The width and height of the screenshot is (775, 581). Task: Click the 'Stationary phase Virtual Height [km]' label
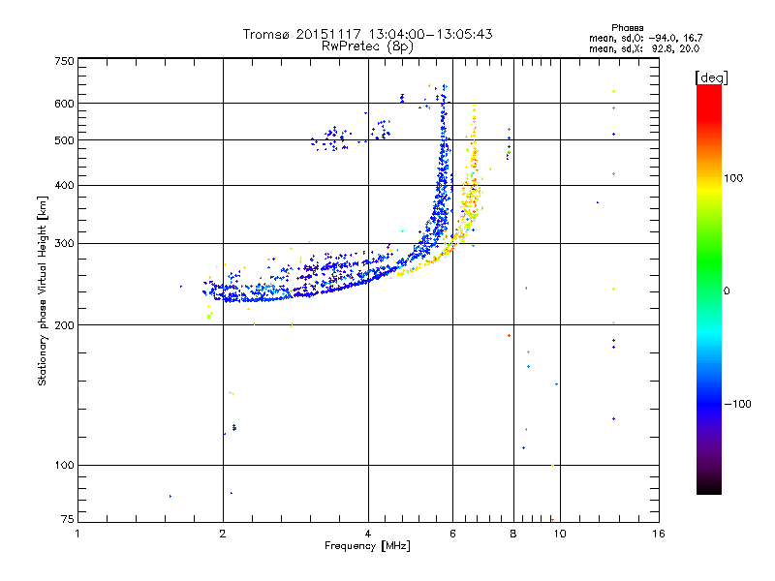(x=43, y=290)
